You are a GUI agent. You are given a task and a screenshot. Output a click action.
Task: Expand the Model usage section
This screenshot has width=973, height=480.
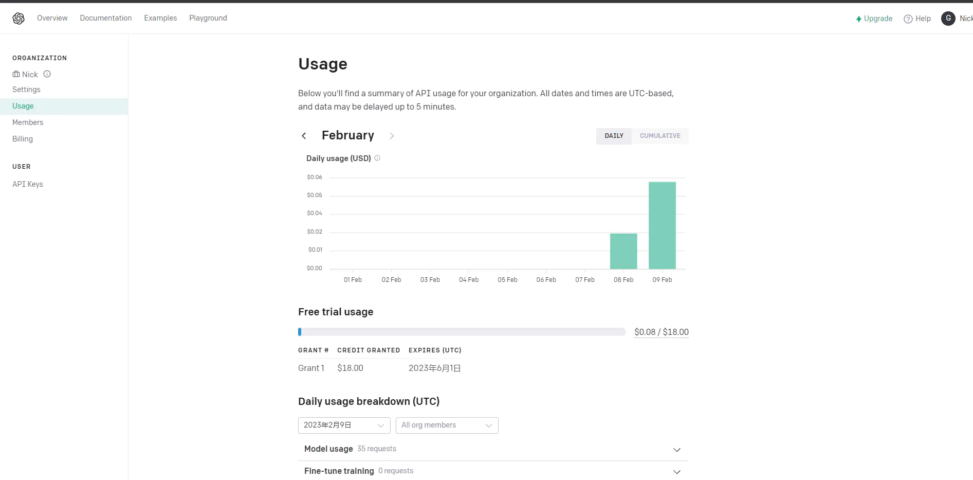493,449
